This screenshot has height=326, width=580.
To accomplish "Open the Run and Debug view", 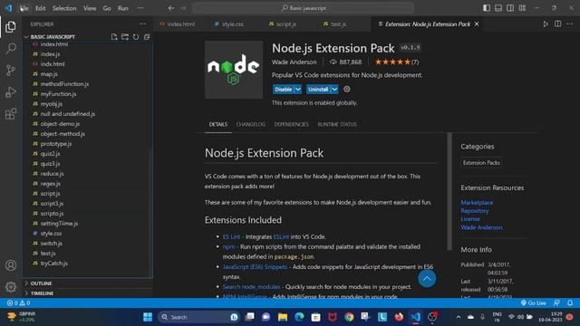I will click(x=11, y=92).
